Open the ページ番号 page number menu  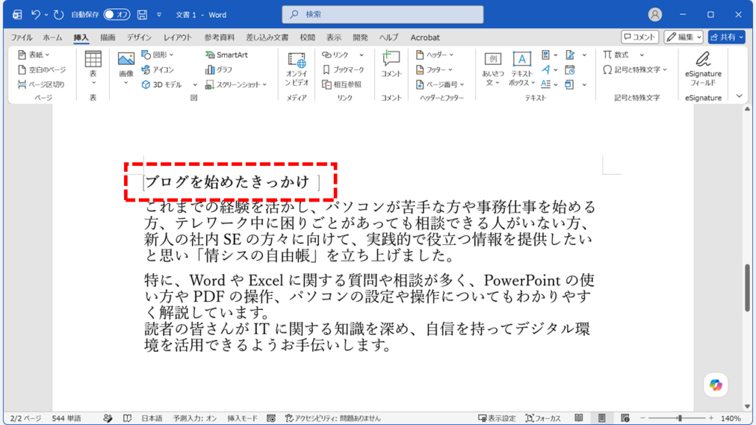[x=440, y=84]
